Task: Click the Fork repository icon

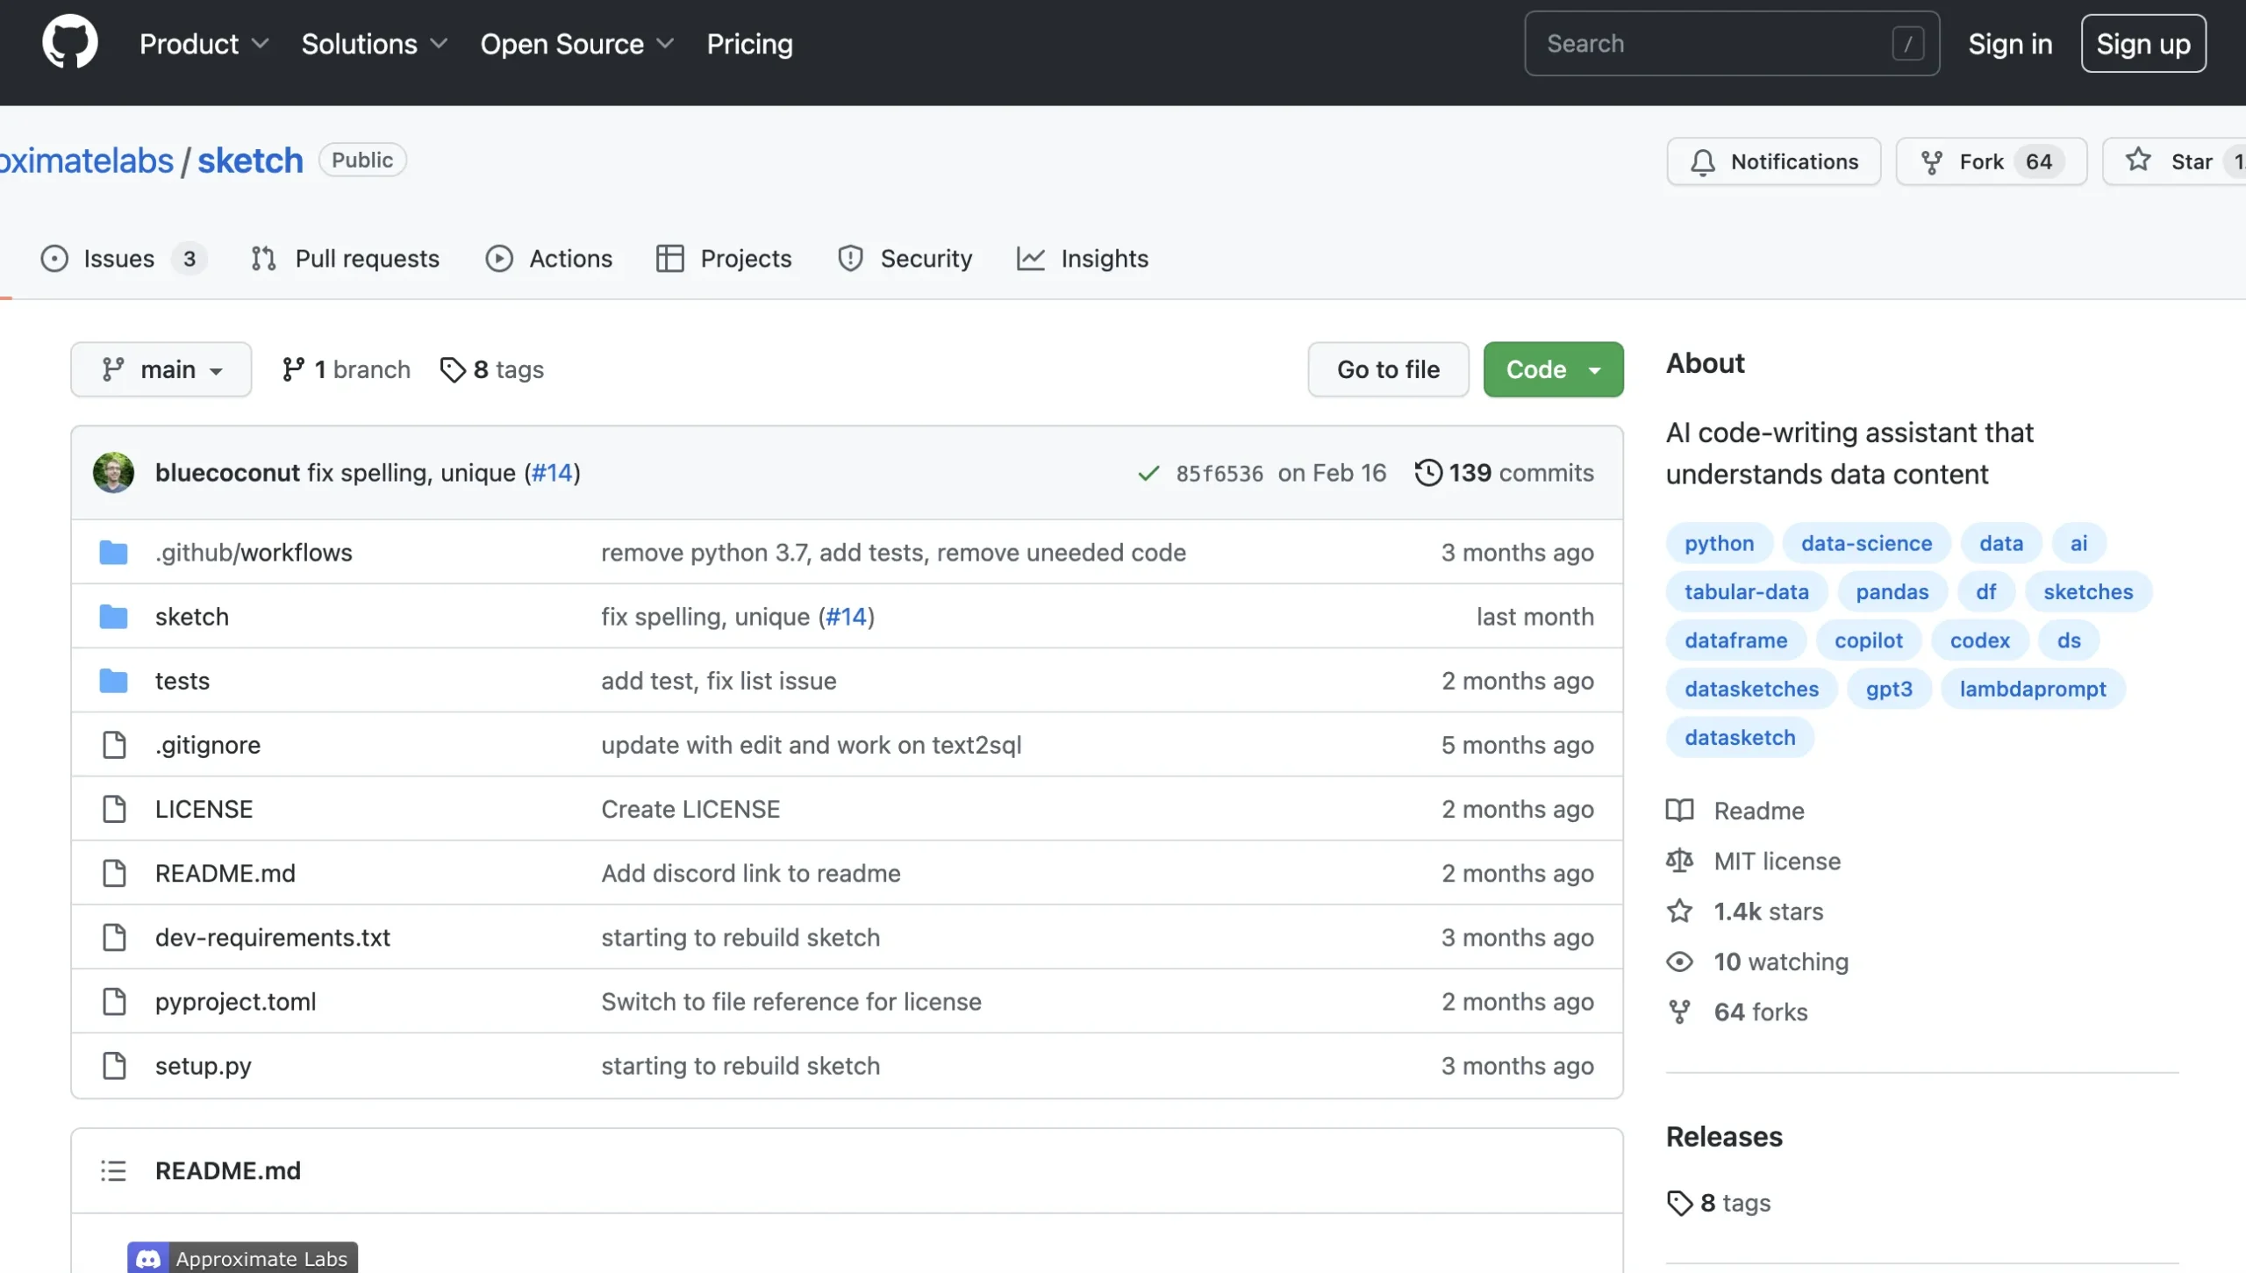Action: click(x=1931, y=162)
